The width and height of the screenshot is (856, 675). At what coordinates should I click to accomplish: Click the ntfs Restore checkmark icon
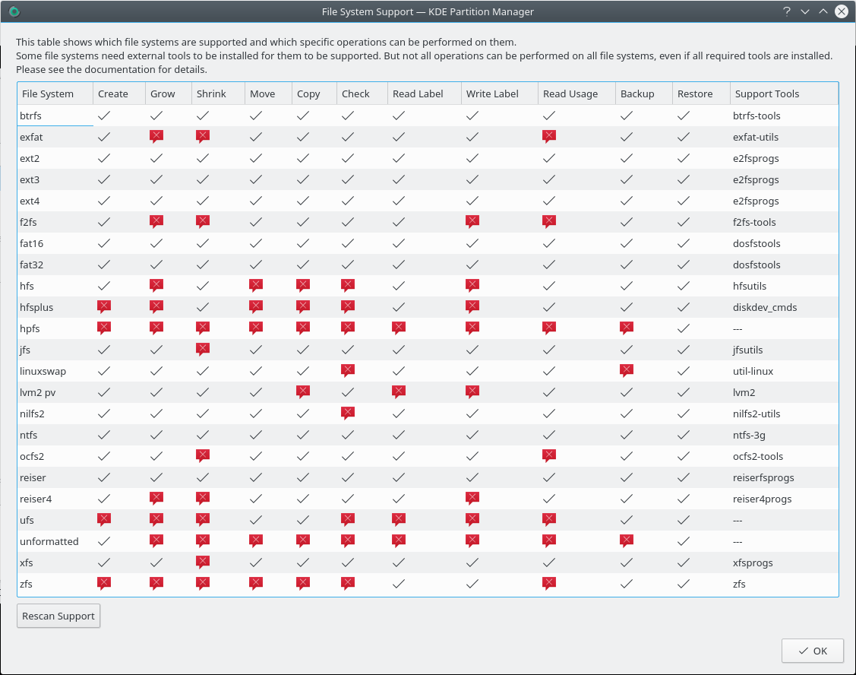684,435
